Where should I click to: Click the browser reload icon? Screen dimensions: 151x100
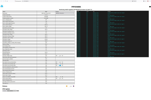5,1
